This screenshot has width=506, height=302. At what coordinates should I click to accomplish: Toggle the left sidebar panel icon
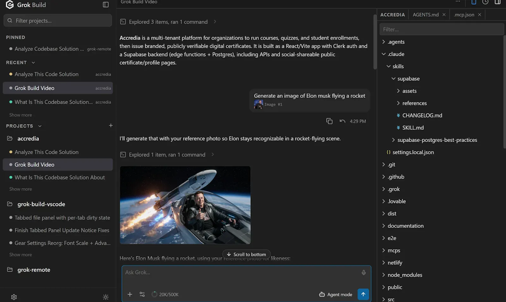(x=106, y=5)
